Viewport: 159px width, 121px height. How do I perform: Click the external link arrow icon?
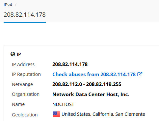pyautogui.click(x=140, y=74)
